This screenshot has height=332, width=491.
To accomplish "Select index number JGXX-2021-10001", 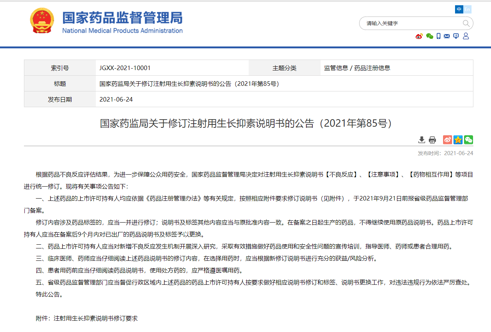I will click(x=125, y=68).
